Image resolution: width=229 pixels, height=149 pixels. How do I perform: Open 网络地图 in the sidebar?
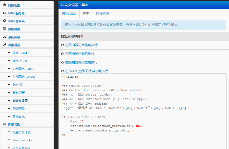[14, 5]
